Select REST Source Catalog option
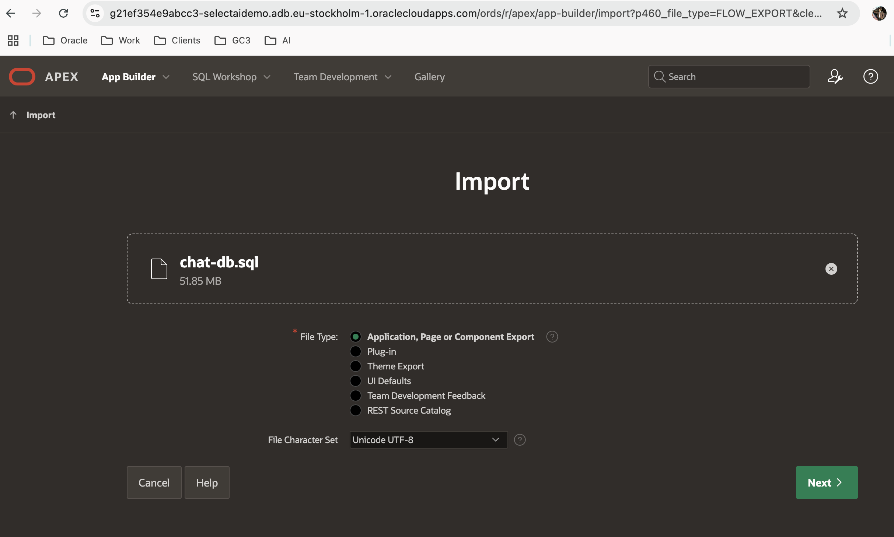 (356, 410)
